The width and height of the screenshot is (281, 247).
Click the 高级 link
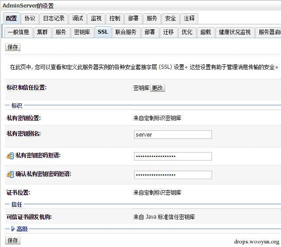tap(22, 229)
